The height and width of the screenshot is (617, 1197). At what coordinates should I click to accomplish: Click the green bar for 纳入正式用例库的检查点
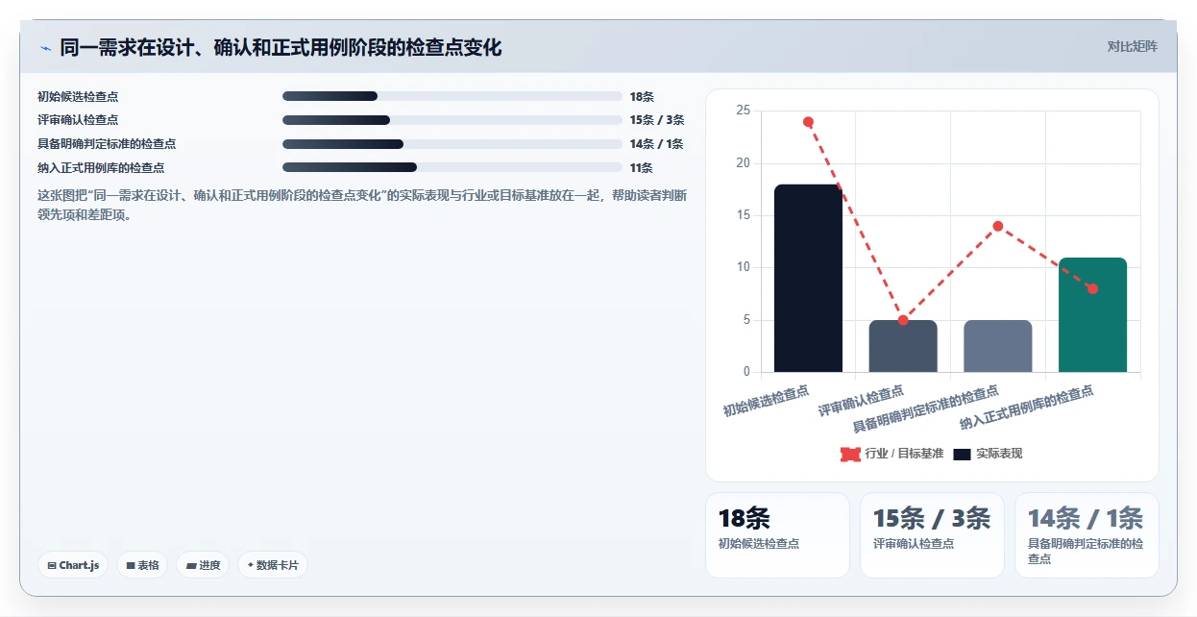tap(1092, 314)
